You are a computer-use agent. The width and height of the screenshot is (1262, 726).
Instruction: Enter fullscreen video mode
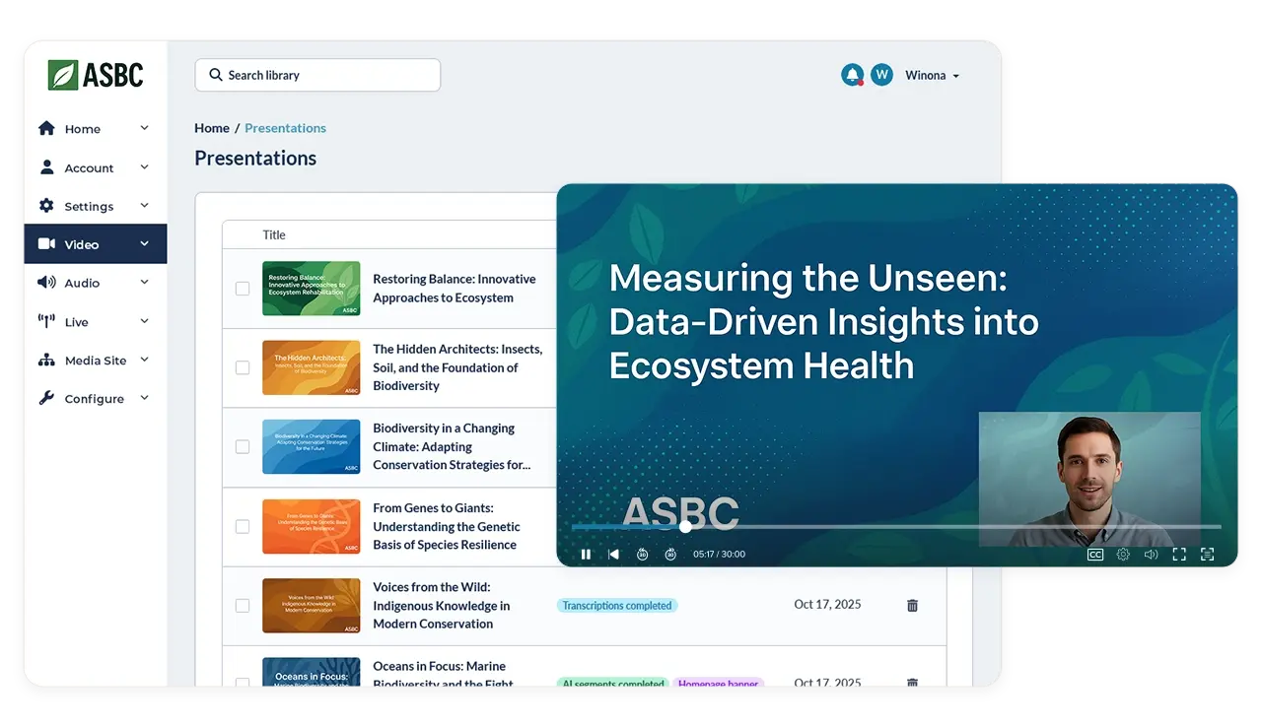(1179, 555)
